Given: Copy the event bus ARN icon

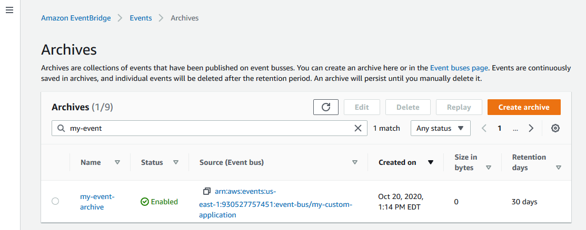Looking at the screenshot, I should (207, 191).
